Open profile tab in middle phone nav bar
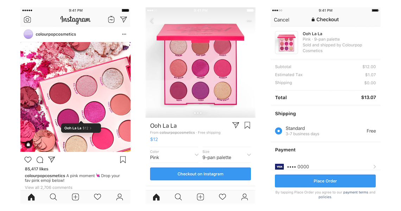 click(x=244, y=197)
